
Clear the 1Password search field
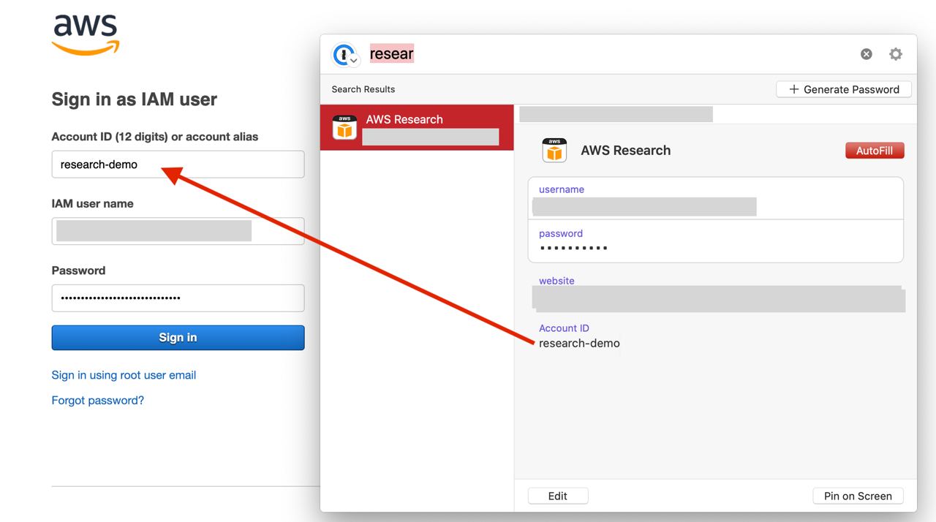(x=866, y=54)
